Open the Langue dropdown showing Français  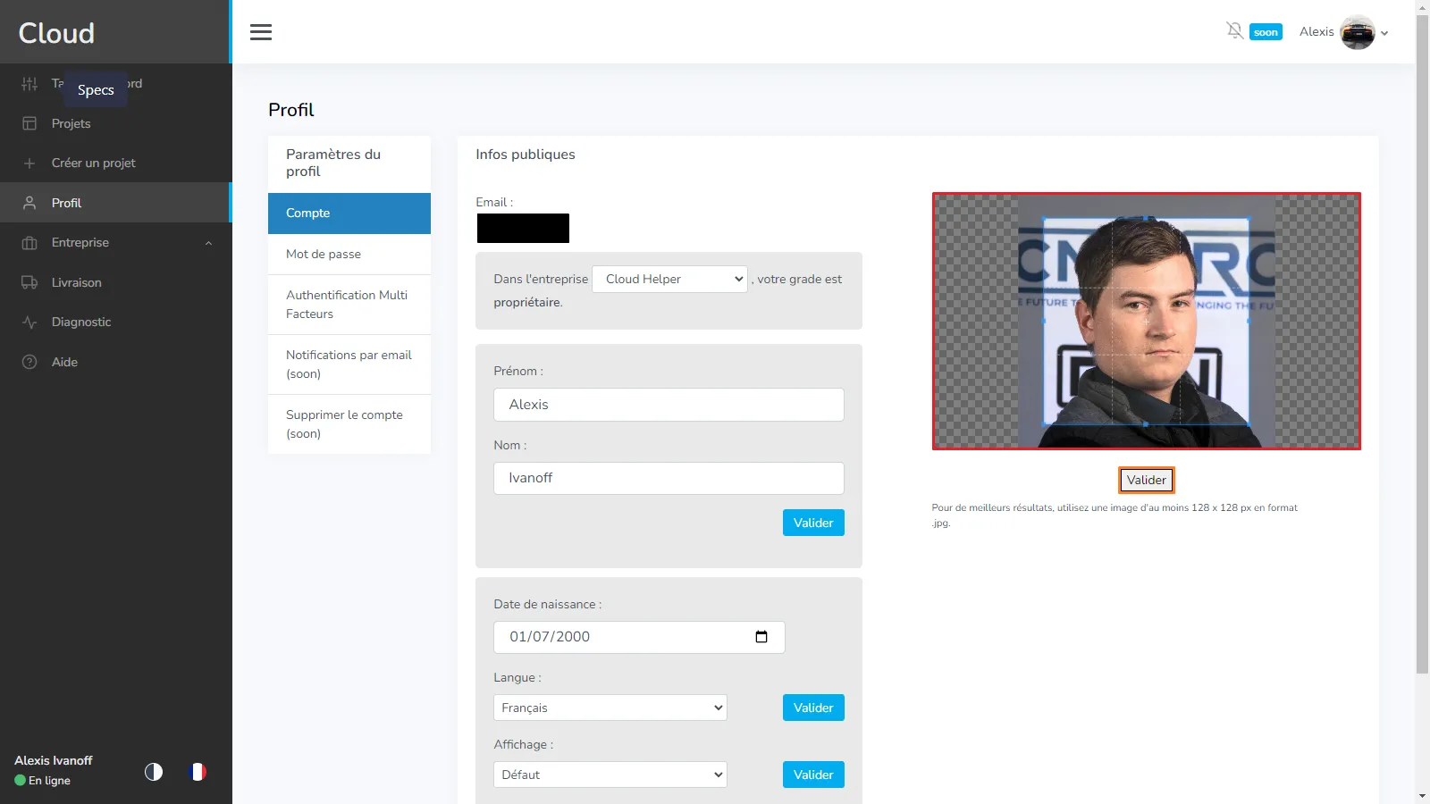pos(610,707)
